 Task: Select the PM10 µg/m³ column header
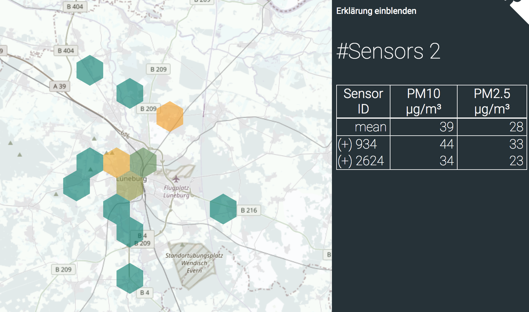pos(423,101)
